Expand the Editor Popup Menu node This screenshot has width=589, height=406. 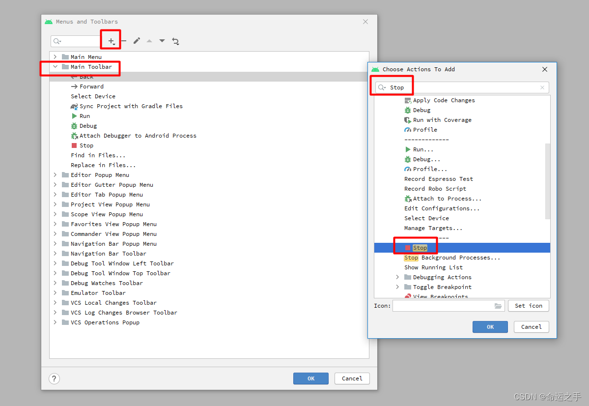(55, 175)
